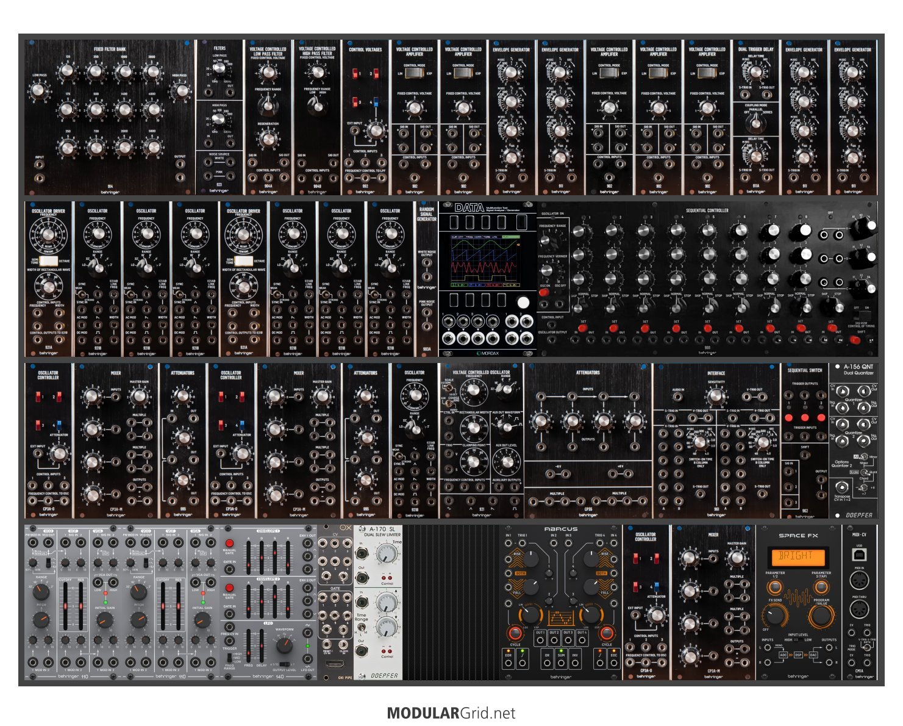Viewport: 903px width, 726px height.
Task: Click the LFO Delay fader on the 140 module
Action: (263, 647)
